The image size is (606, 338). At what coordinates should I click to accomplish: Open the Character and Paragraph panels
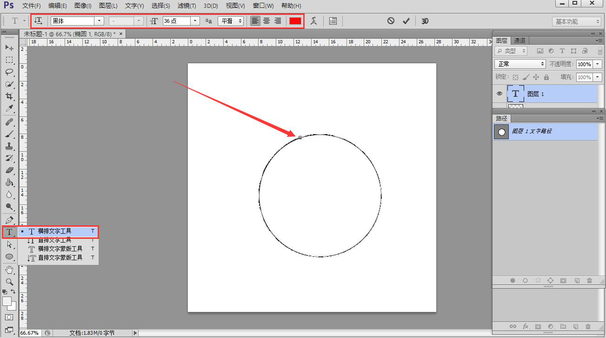[x=333, y=21]
